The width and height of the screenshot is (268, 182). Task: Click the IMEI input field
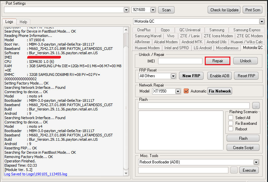click(180, 61)
